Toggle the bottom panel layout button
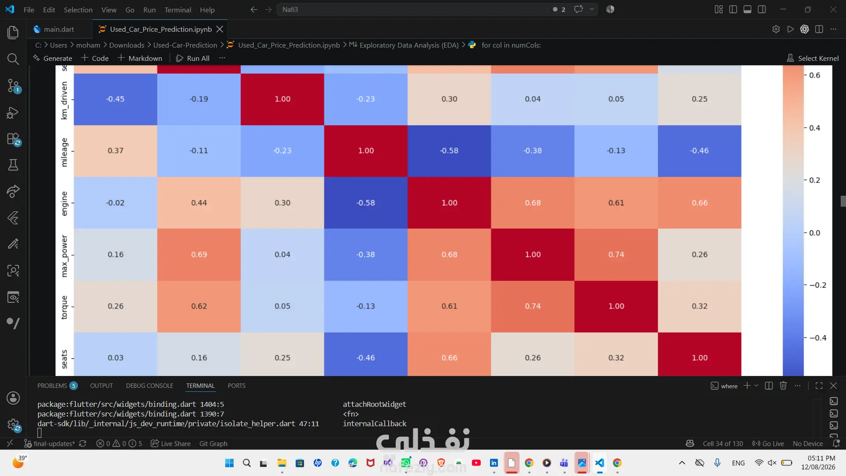 tap(747, 9)
